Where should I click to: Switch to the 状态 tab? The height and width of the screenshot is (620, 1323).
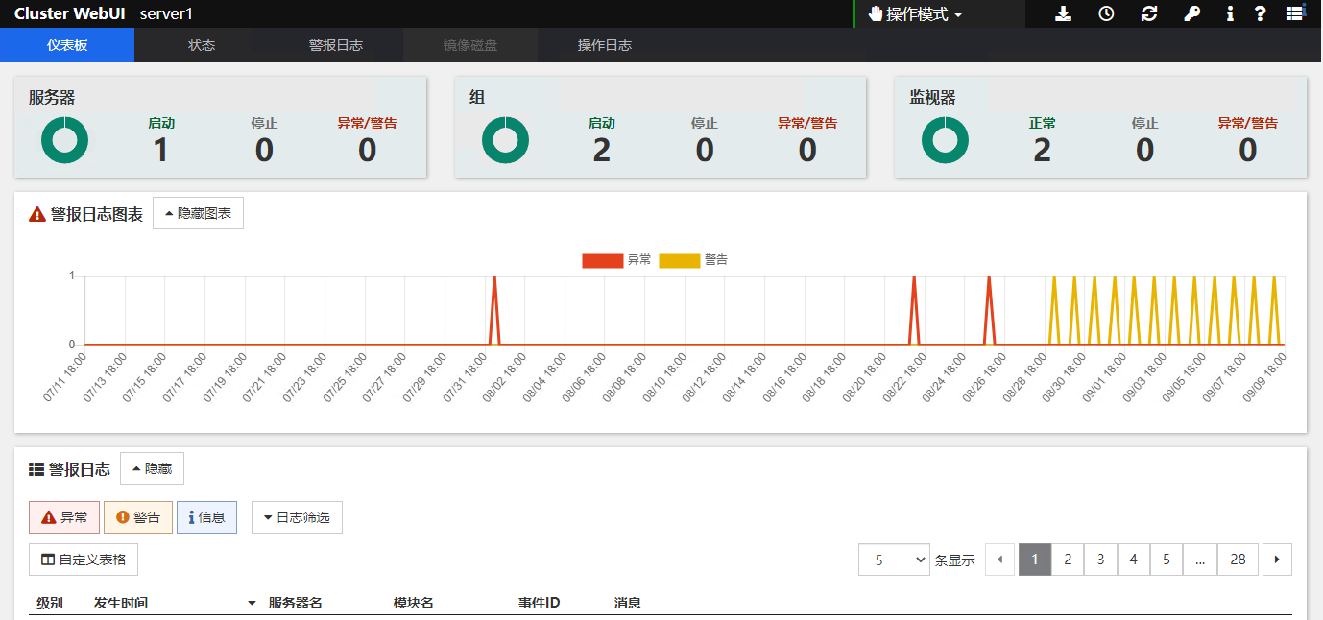coord(202,45)
